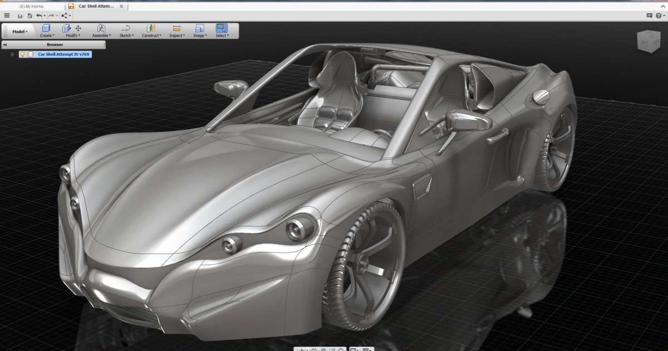The image size is (668, 351).
Task: Select the Assemble tool icon
Action: click(101, 28)
